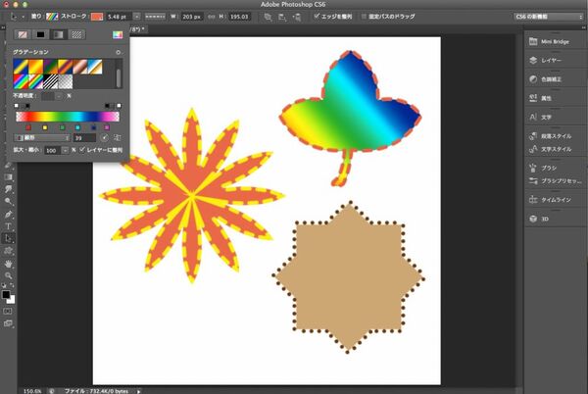This screenshot has height=394, width=588.
Task: Select the Gradient tool in the toolbar
Action: click(8, 177)
